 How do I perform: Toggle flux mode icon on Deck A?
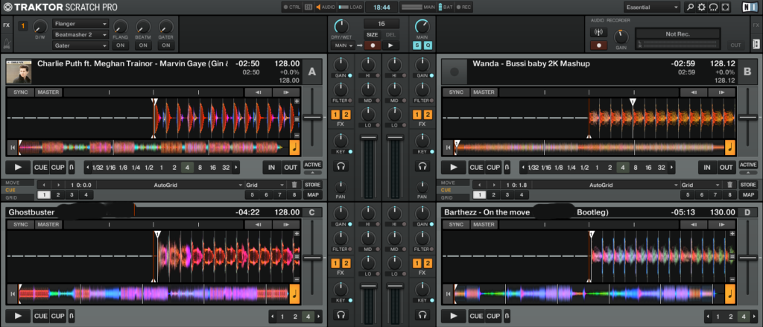pos(72,168)
